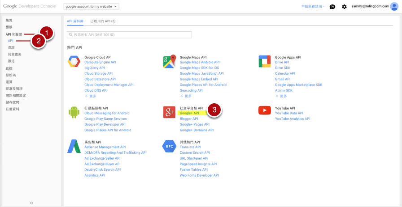Select 巨量資料 in the sidebar

[x=12, y=109]
